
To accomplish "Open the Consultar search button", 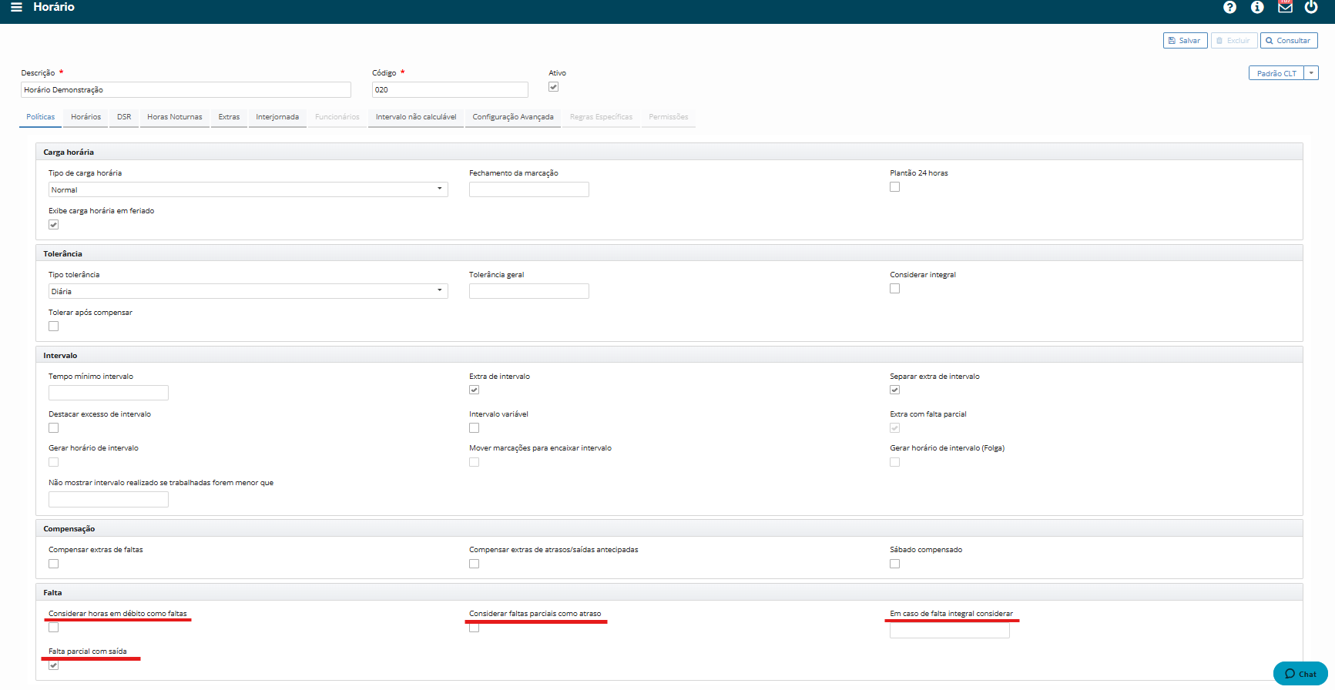I will pyautogui.click(x=1289, y=41).
